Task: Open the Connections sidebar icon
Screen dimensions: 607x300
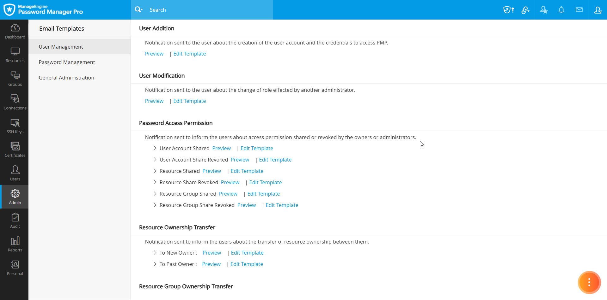Action: tap(15, 103)
